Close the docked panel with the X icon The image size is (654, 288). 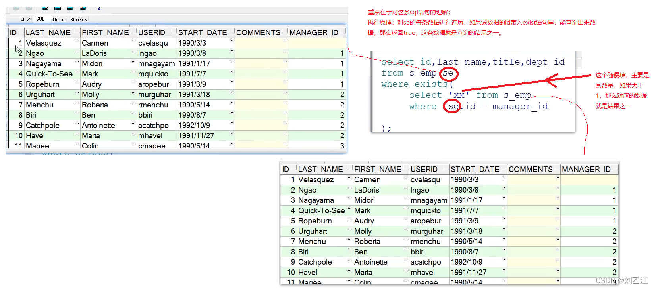tap(28, 19)
